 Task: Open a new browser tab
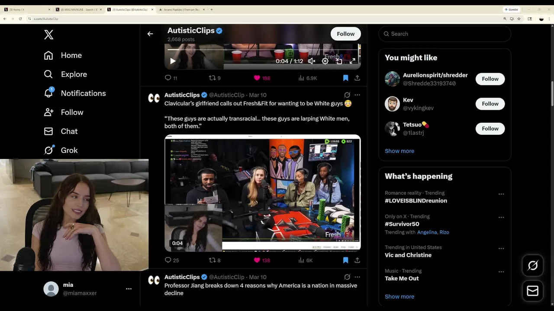pos(212,10)
